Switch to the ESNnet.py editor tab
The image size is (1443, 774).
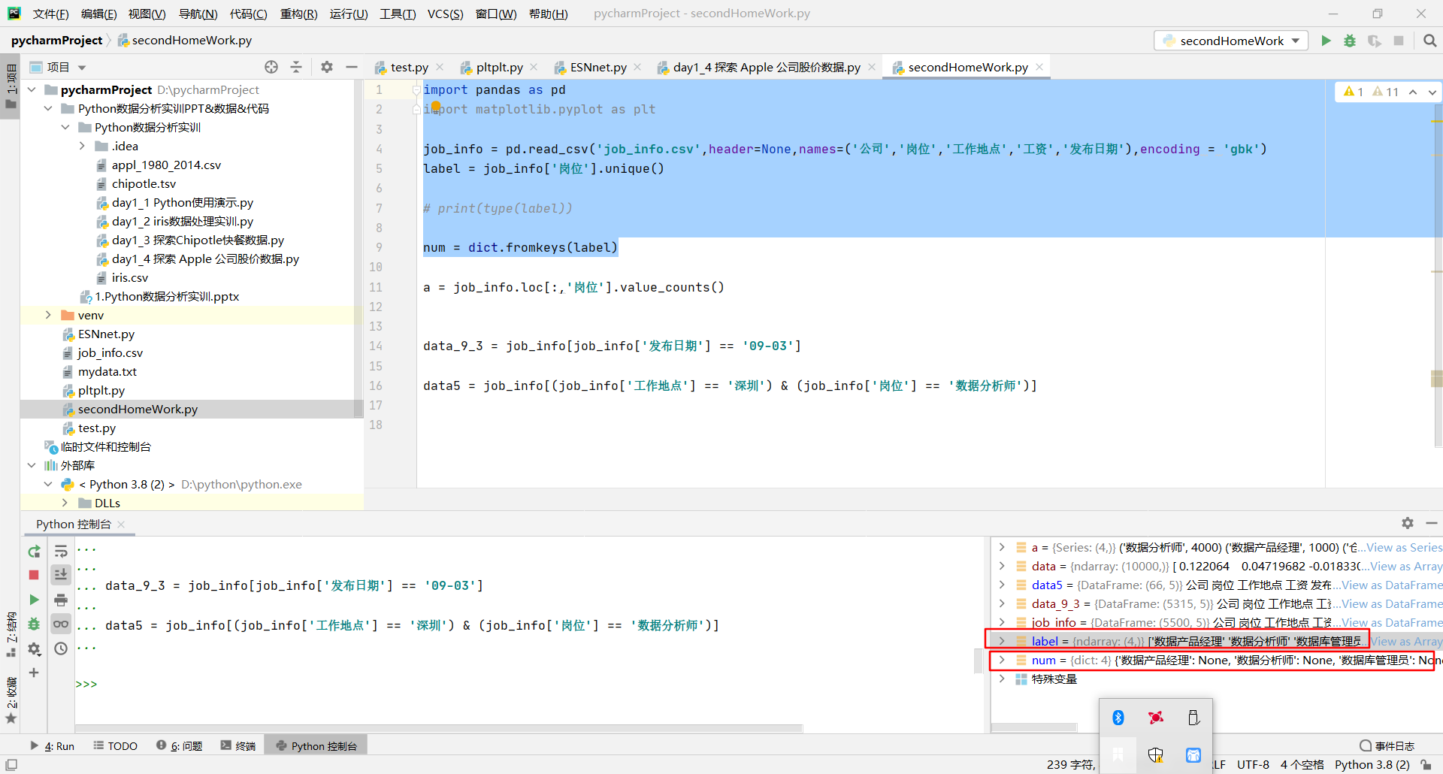tap(598, 67)
